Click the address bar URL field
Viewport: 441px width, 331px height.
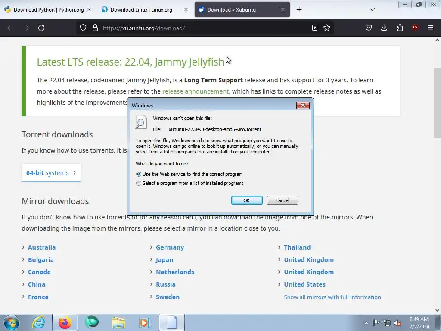[205, 28]
